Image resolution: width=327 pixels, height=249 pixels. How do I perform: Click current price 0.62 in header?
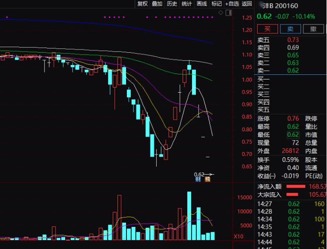click(264, 16)
